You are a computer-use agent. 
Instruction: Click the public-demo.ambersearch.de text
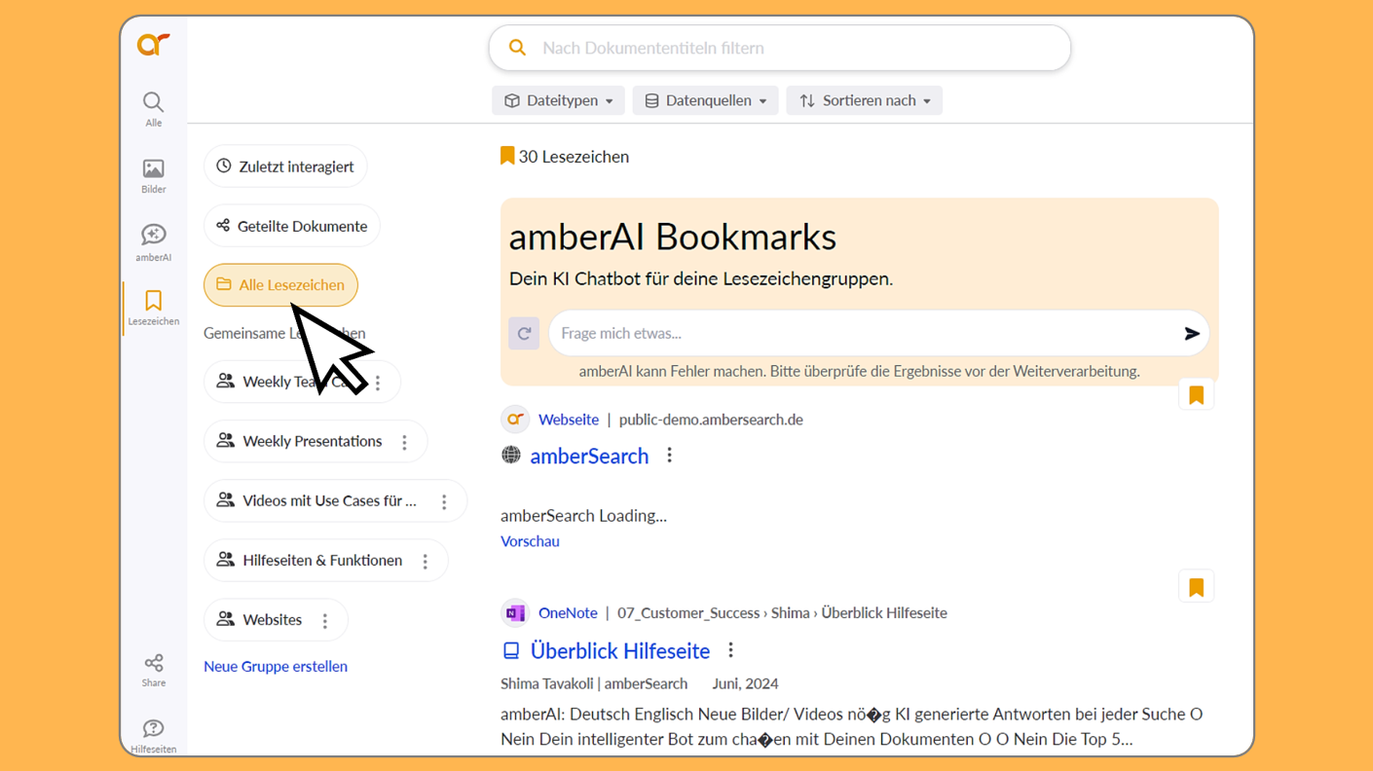[x=711, y=420]
